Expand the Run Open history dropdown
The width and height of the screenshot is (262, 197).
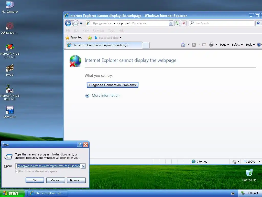pos(83,166)
